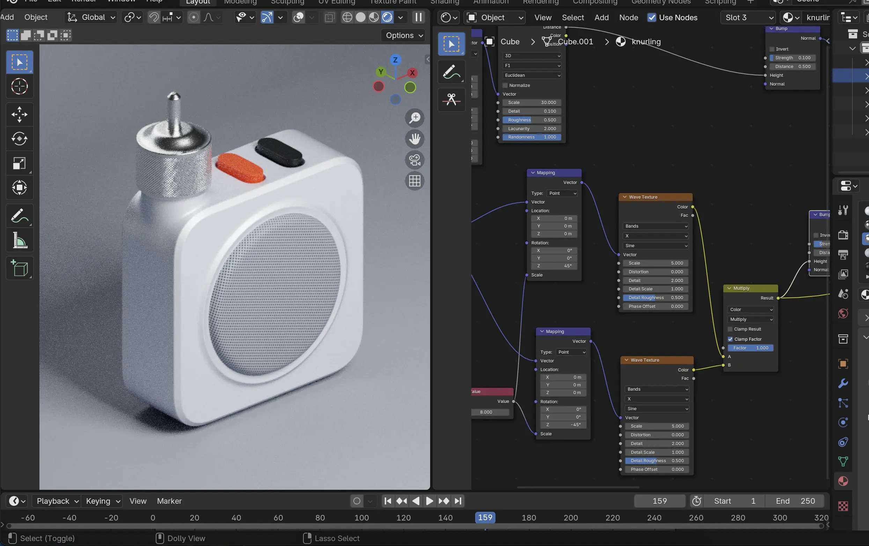The width and height of the screenshot is (869, 546).
Task: Open the Slot 3 material slot dropdown
Action: pos(748,18)
